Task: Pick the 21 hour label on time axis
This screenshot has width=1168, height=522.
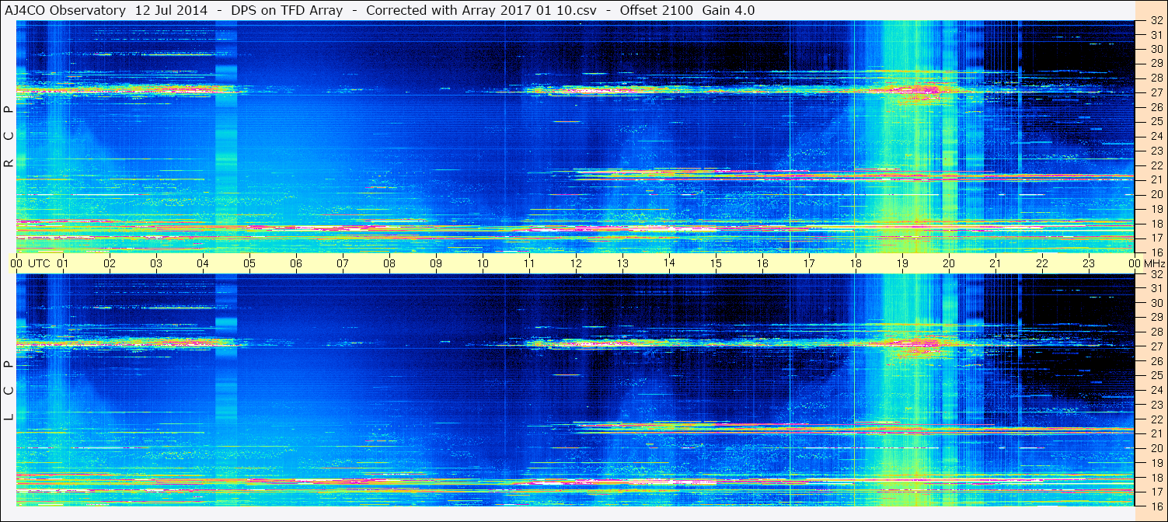Action: point(995,263)
